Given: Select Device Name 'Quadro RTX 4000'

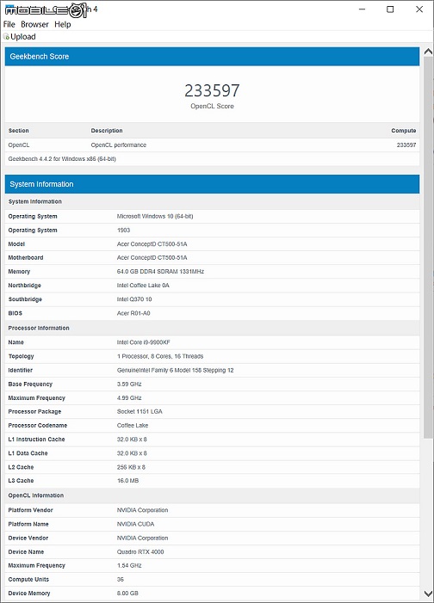Looking at the screenshot, I should [140, 551].
